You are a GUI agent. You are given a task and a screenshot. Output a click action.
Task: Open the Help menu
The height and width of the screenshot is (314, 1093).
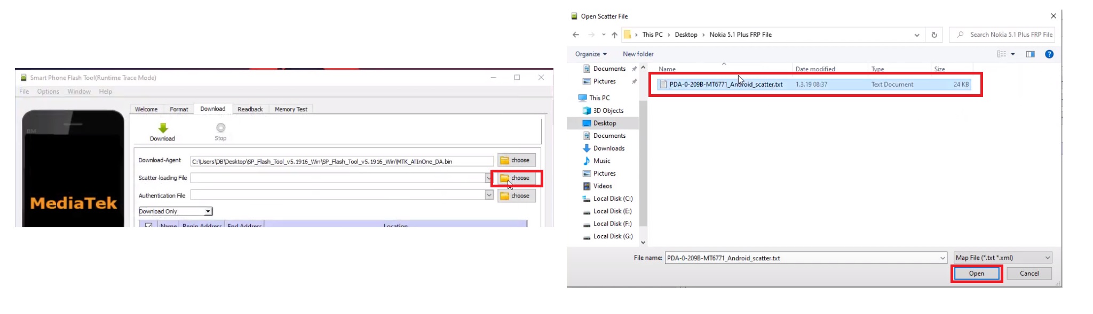(x=106, y=92)
